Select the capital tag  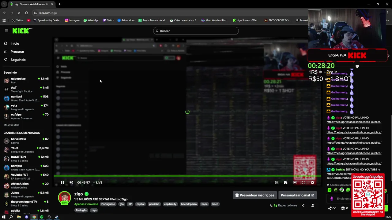[140, 204]
